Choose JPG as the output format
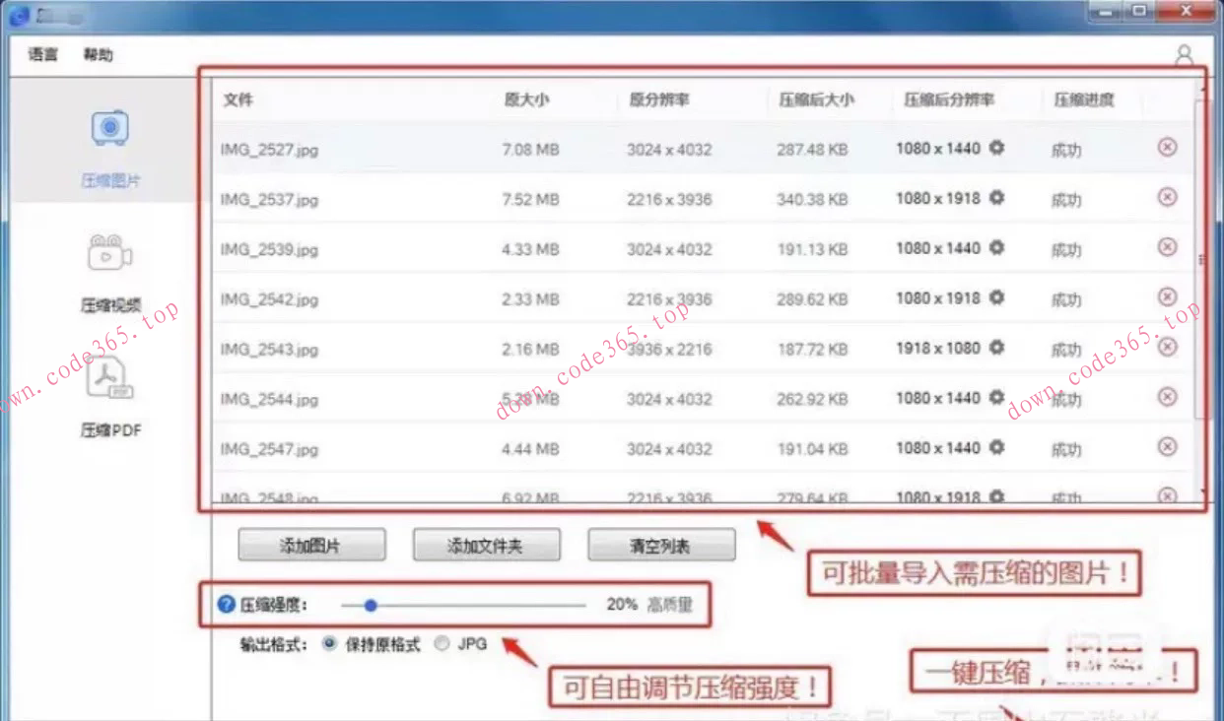The width and height of the screenshot is (1224, 721). point(442,644)
